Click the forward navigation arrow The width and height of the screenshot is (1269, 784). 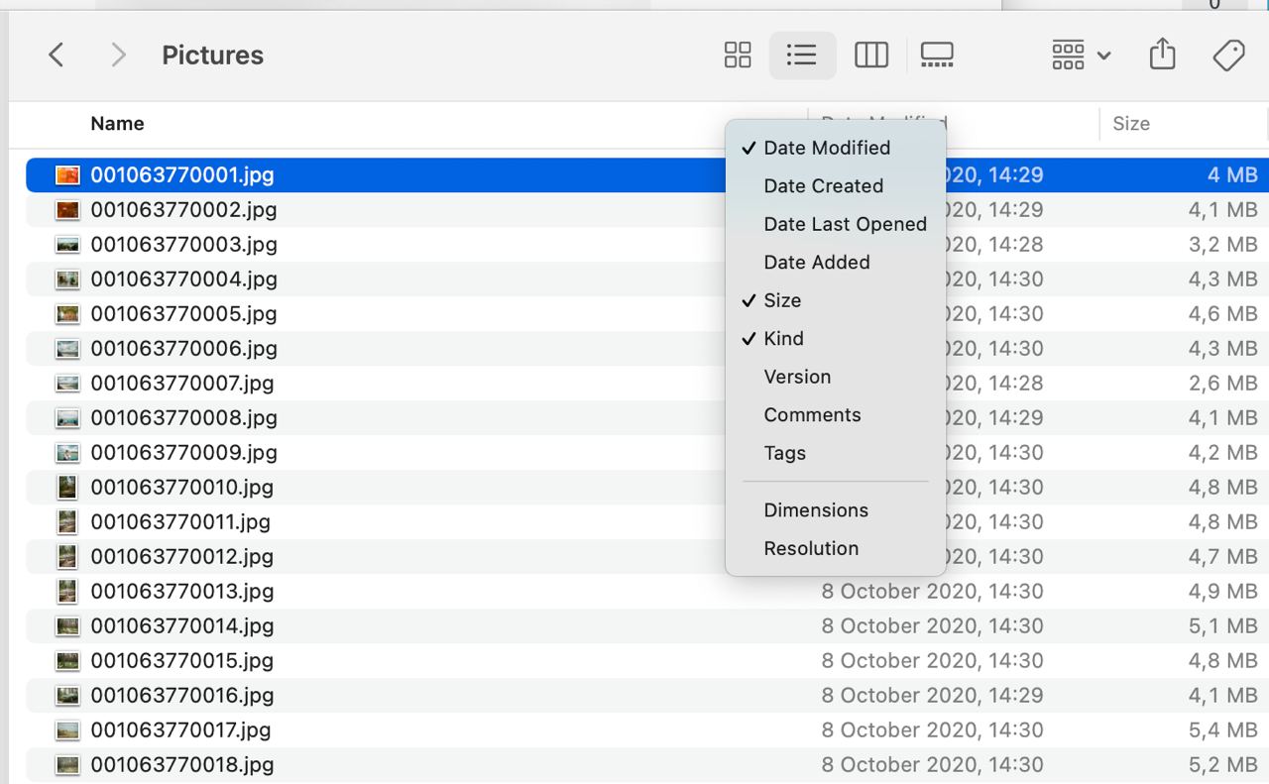tap(118, 56)
